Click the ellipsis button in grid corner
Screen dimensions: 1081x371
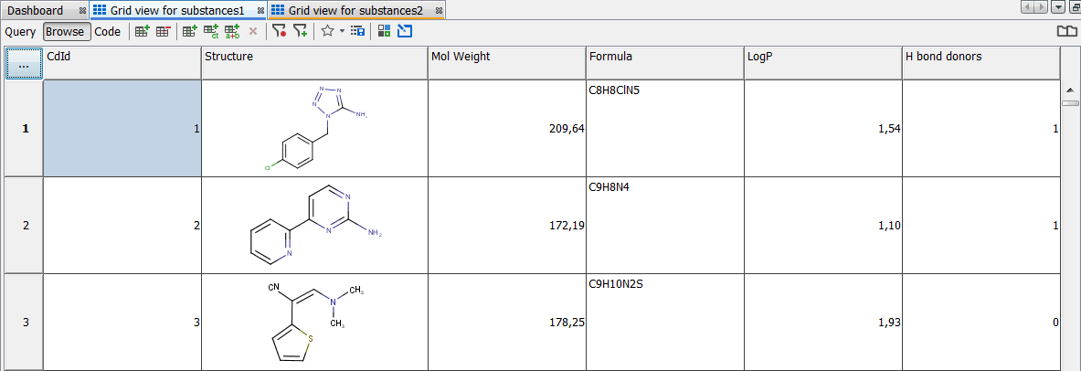[24, 64]
